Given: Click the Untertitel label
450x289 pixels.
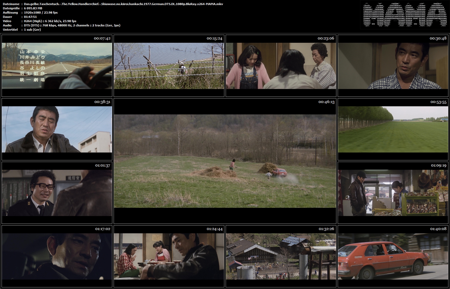Looking at the screenshot, I should coord(10,30).
